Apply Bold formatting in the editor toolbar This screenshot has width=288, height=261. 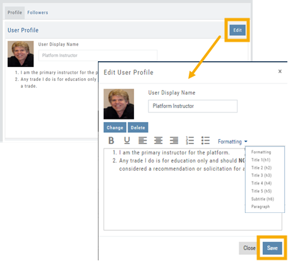111,140
